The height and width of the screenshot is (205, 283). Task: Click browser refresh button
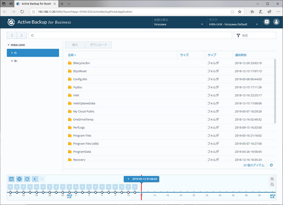coord(22,12)
